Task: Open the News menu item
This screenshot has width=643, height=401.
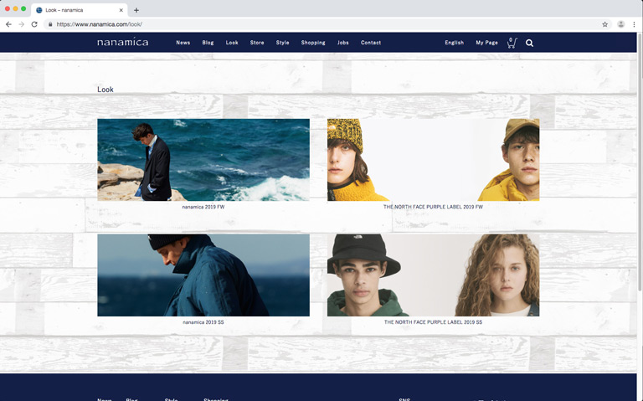Action: click(x=183, y=43)
